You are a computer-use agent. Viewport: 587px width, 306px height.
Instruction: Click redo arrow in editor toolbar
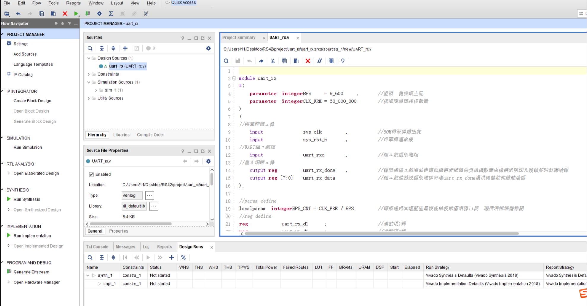coord(261,61)
